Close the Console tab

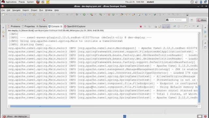click(61, 26)
